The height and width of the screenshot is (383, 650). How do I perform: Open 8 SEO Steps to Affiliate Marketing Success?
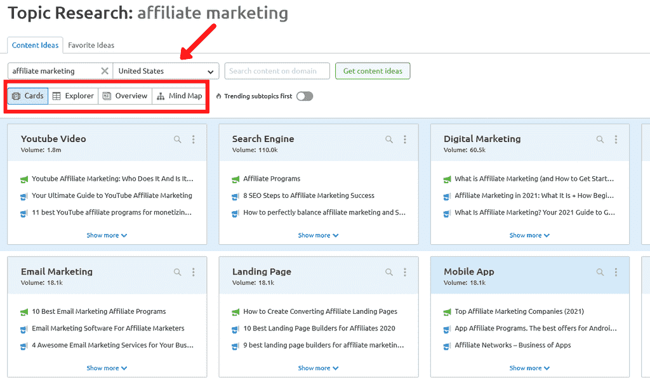point(309,195)
